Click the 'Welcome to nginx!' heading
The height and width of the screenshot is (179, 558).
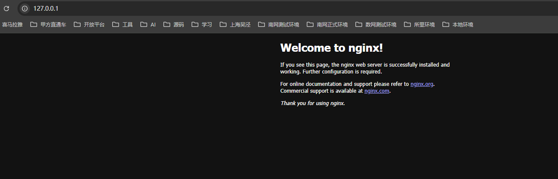331,48
